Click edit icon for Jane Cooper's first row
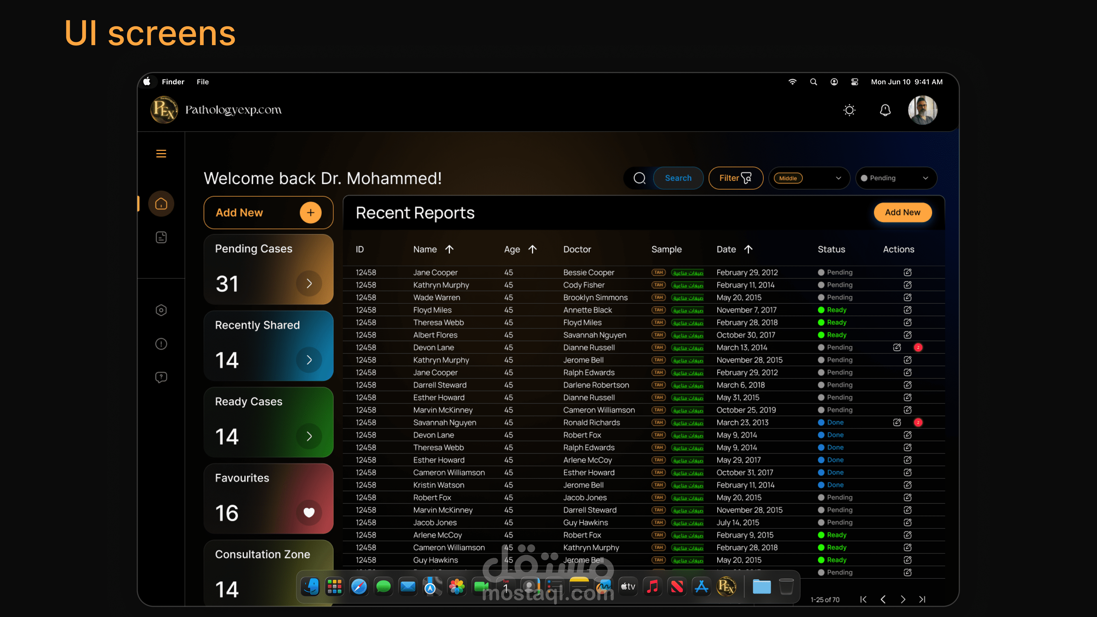 tap(908, 272)
